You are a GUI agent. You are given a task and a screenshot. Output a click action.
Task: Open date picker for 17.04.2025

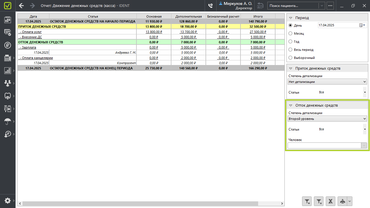(x=362, y=25)
